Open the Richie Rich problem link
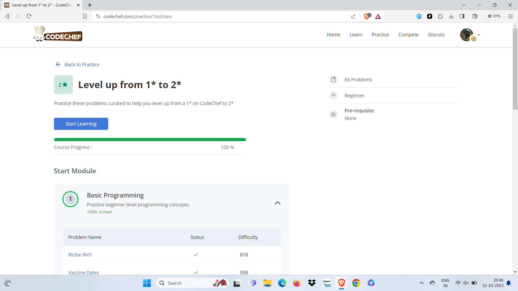 click(x=80, y=255)
